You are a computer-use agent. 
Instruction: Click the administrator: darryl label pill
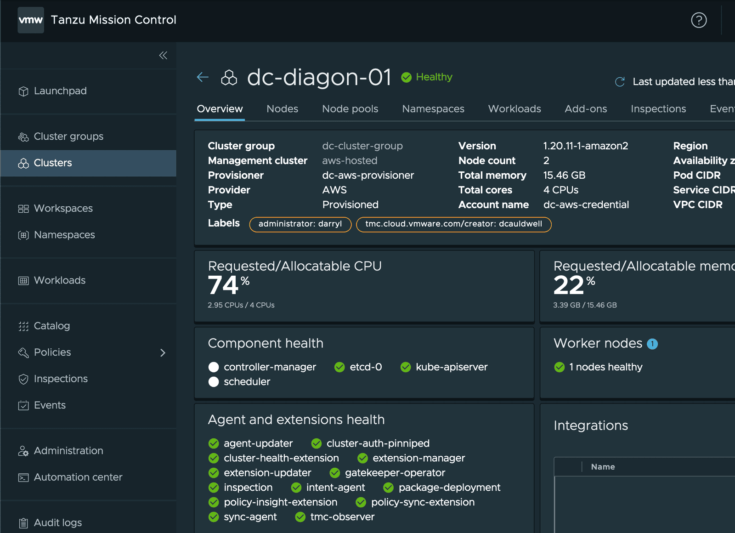coord(300,224)
